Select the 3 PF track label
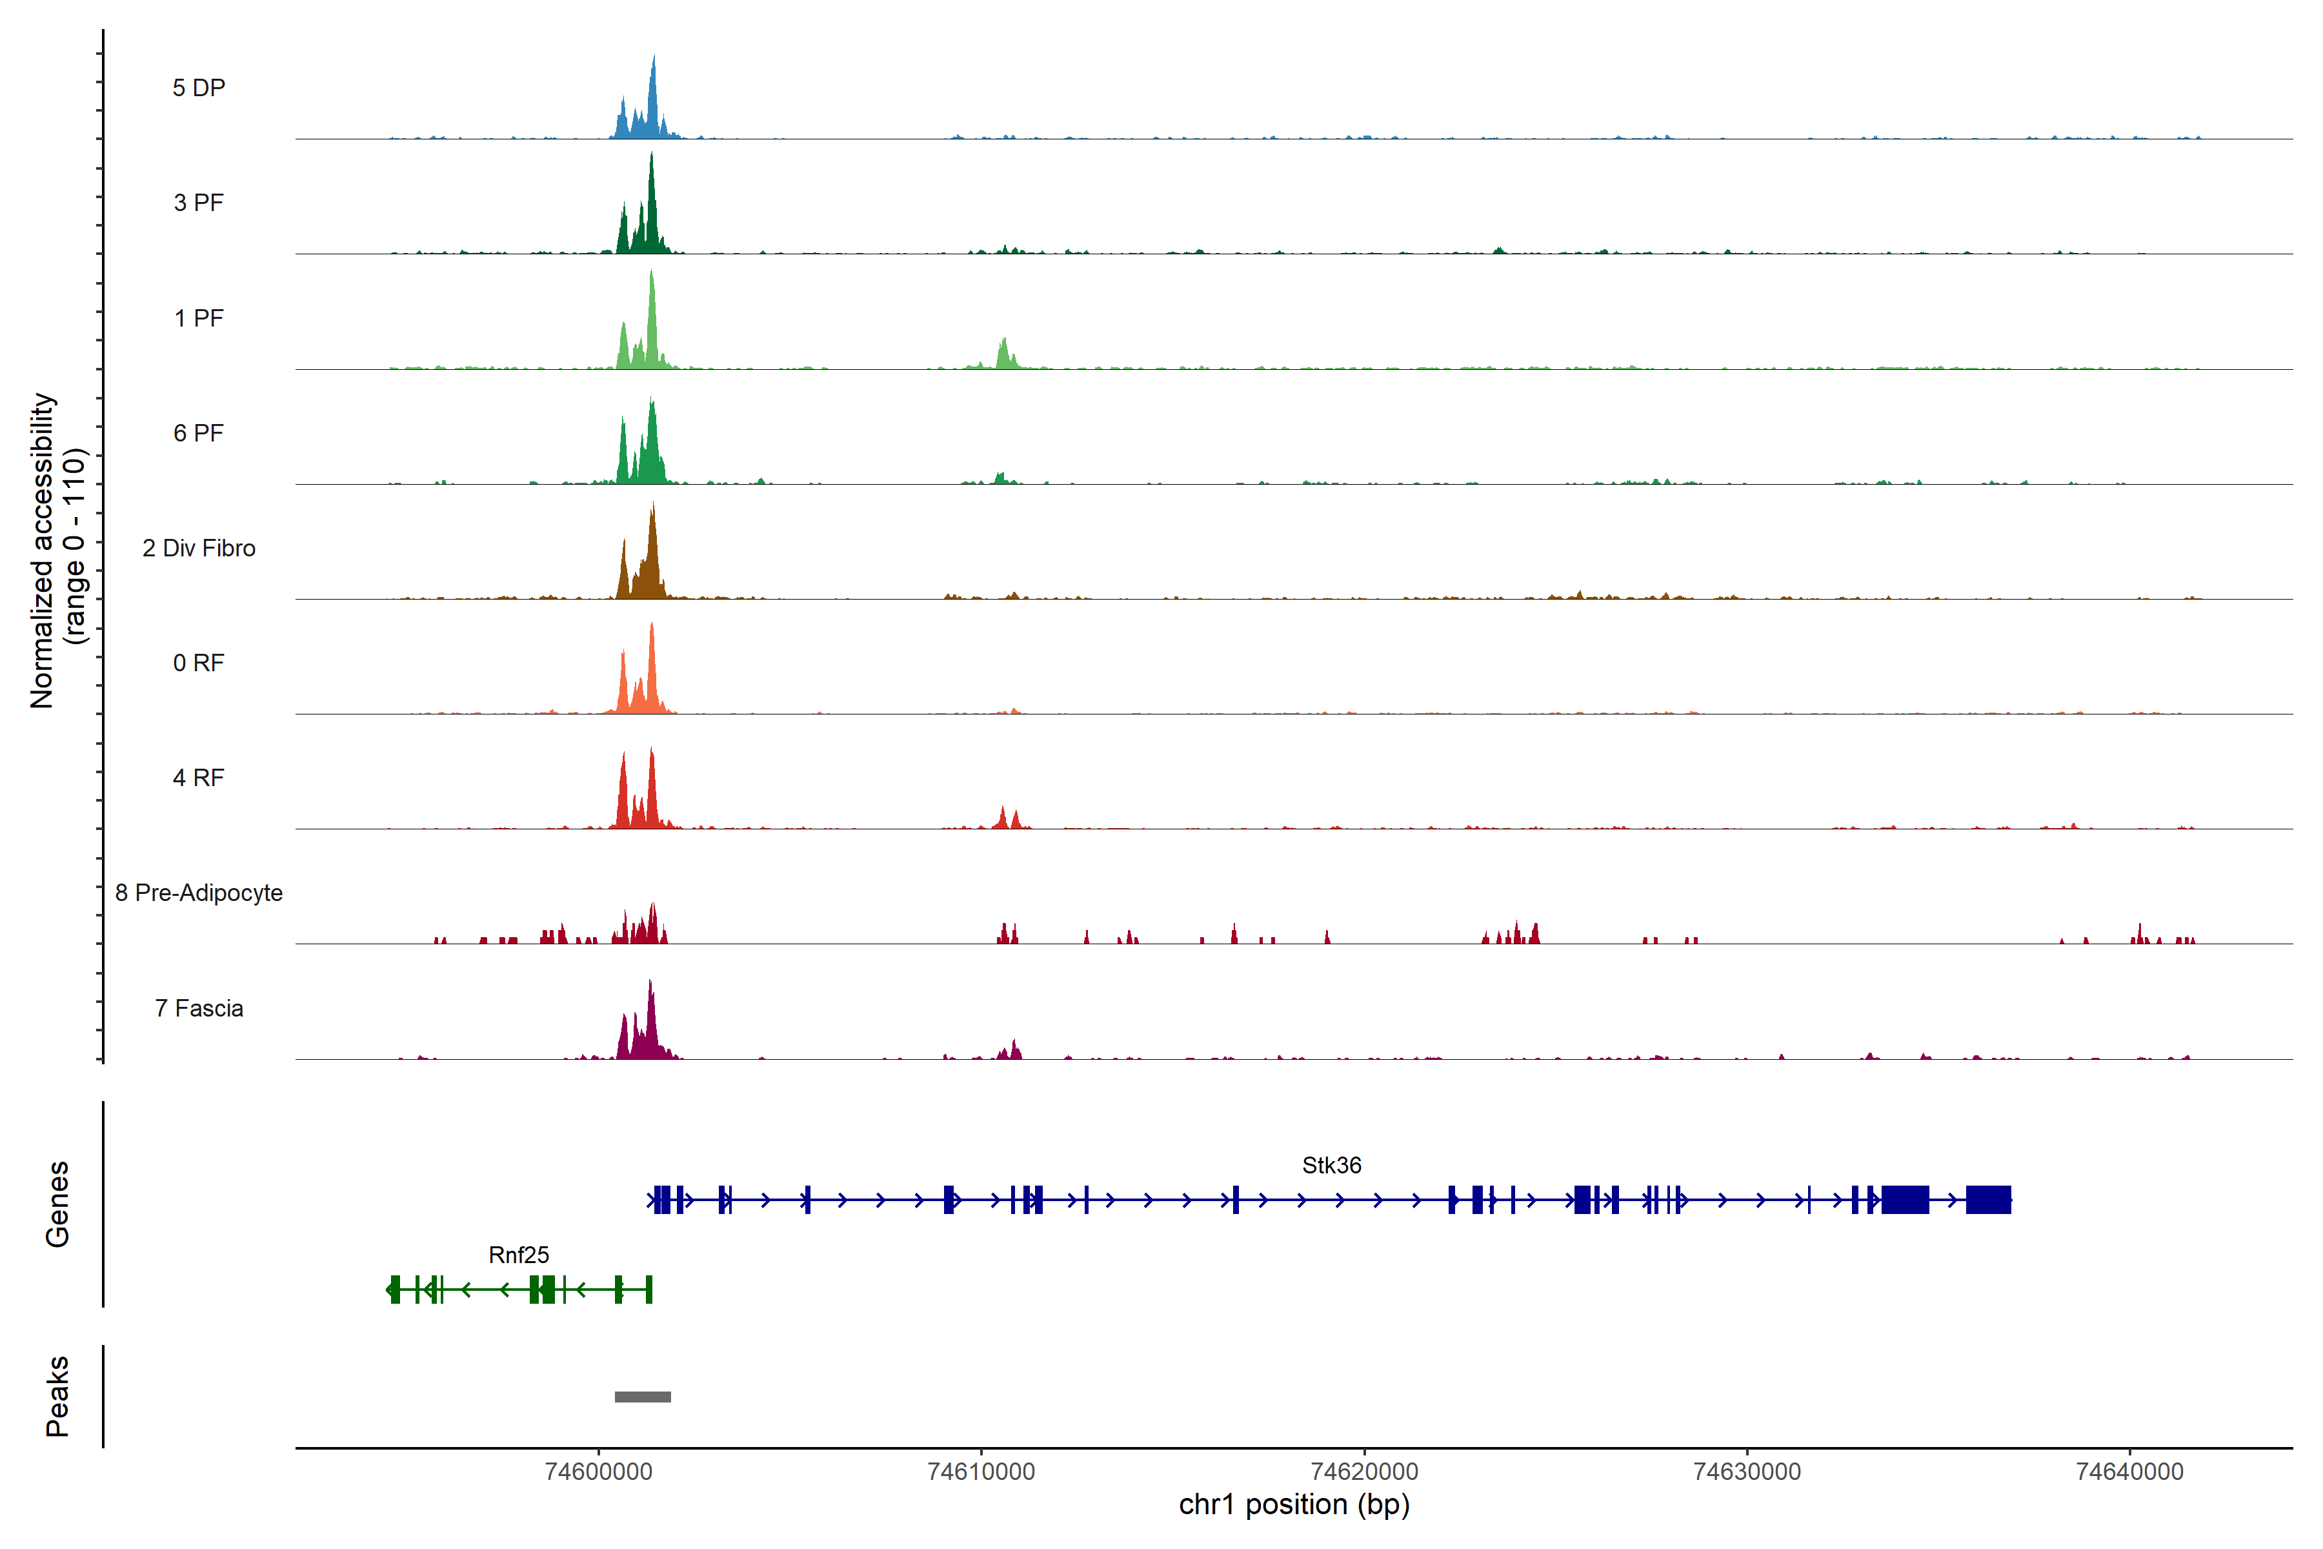 (x=199, y=203)
